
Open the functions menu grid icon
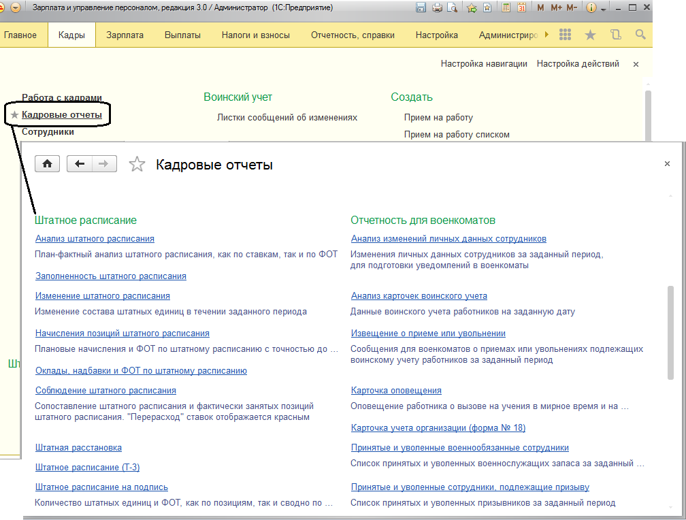tap(565, 35)
